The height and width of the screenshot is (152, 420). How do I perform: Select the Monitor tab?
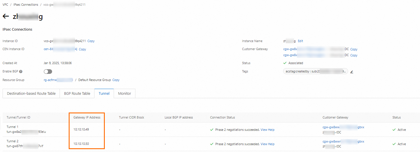(125, 94)
